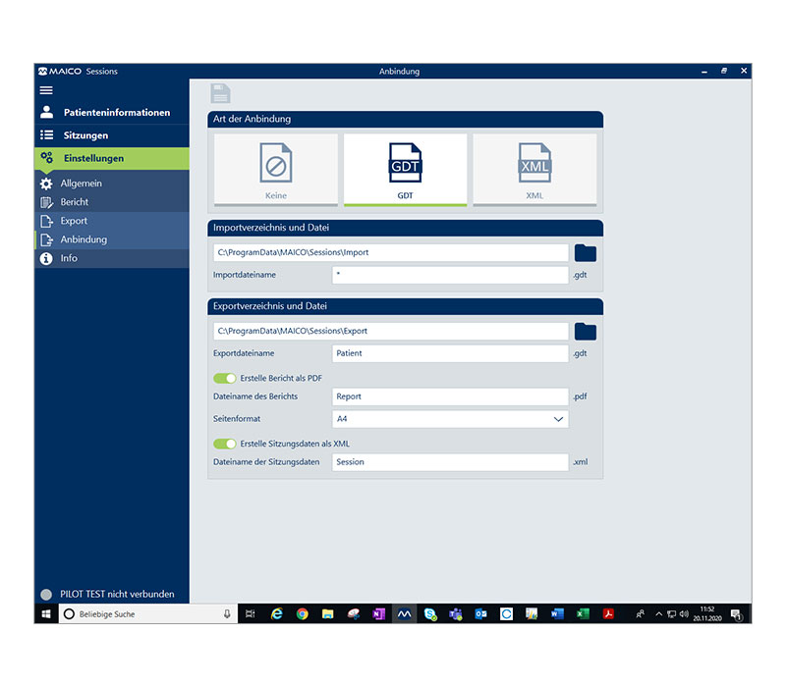
Task: Click the save disk icon at top
Action: coord(221,94)
